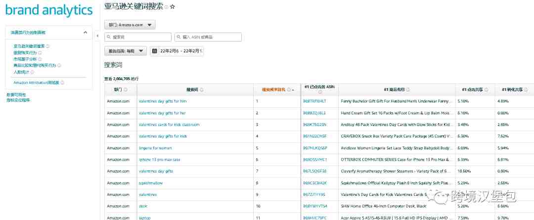This screenshot has height=220, width=534.
Task: Open the 'valentines day gifts for her' search term
Action: 163,113
